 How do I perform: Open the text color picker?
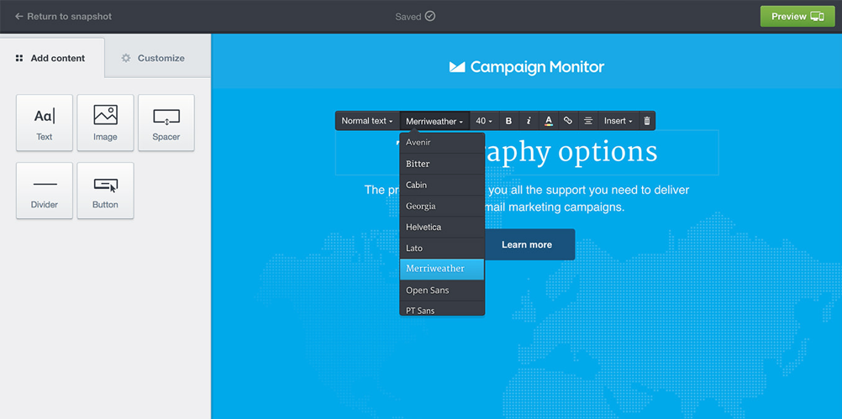(548, 121)
